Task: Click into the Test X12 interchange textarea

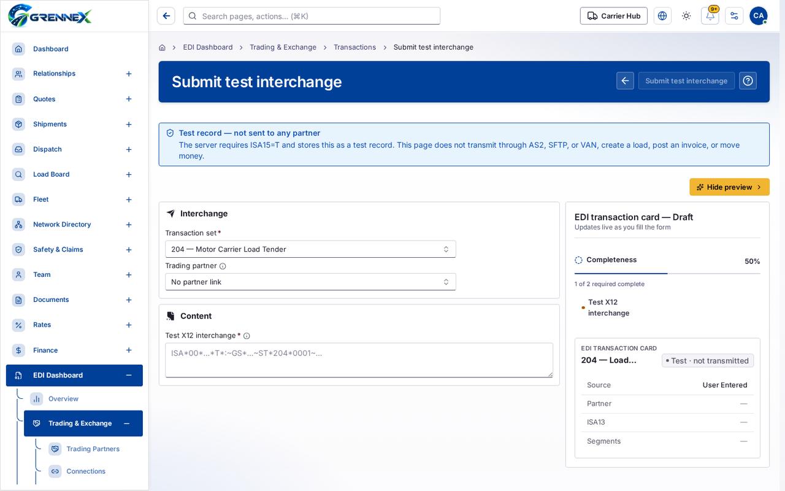Action: click(x=359, y=360)
